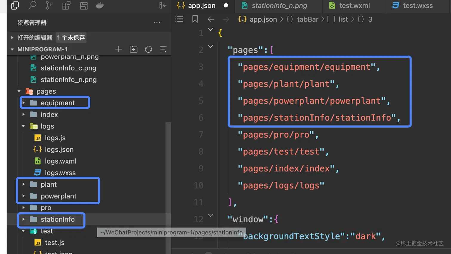451x254 pixels.
Task: Click the "pages/index/index" code line
Action: click(288, 169)
